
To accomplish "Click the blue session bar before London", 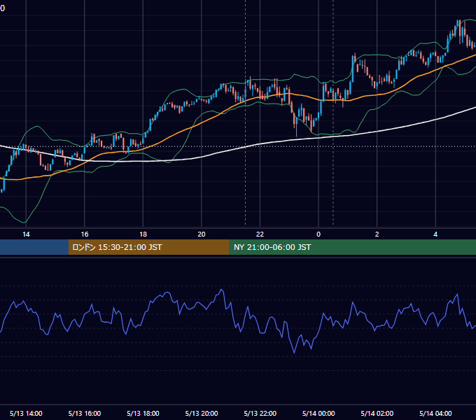I will pos(34,247).
